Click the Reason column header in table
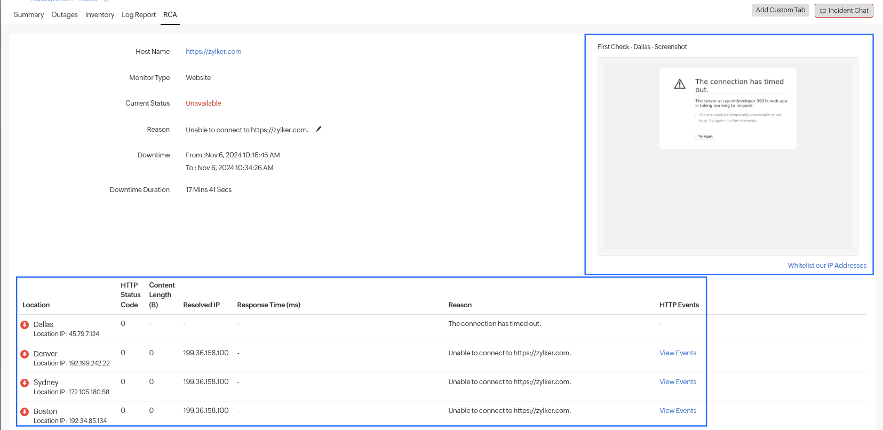 (460, 305)
